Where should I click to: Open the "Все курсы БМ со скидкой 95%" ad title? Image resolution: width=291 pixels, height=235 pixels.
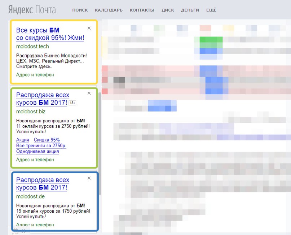[50, 34]
